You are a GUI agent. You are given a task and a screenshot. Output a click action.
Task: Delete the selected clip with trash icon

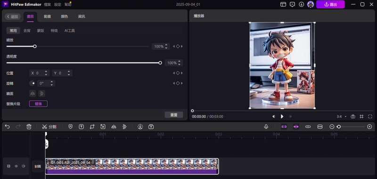[x=29, y=127]
